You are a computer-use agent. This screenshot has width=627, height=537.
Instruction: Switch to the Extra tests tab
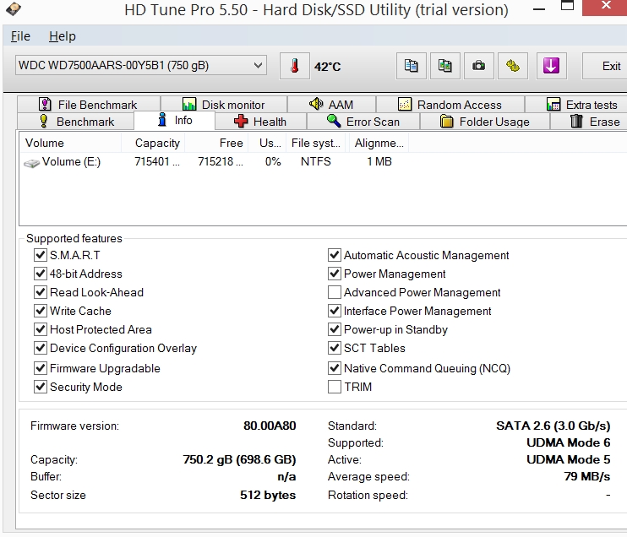tap(576, 105)
